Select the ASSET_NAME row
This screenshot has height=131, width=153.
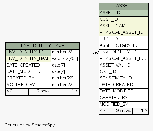(x=124, y=26)
